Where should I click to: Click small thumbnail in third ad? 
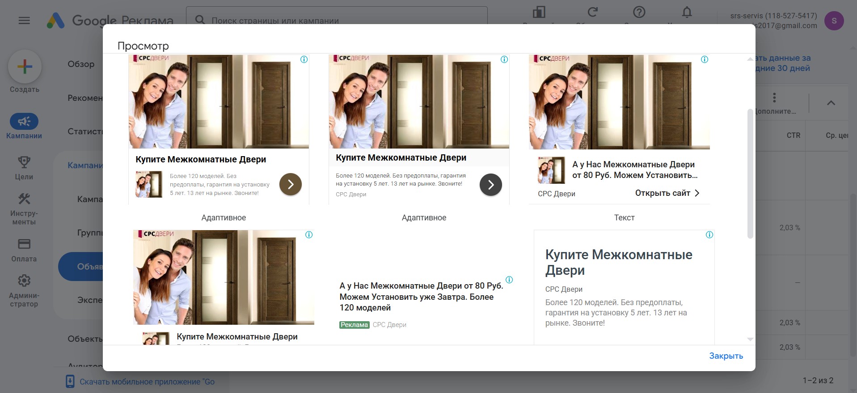(x=551, y=170)
